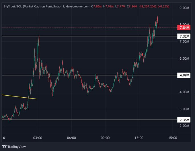Click the 4.00M price axis label
The height and width of the screenshot is (151, 195).
coord(184,92)
